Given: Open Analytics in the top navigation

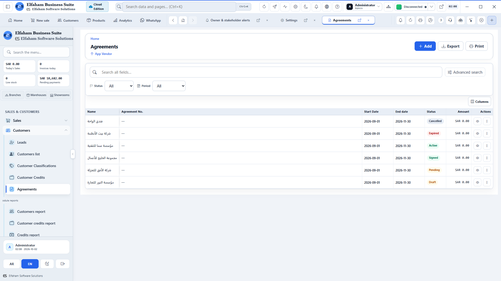Looking at the screenshot, I should [123, 21].
